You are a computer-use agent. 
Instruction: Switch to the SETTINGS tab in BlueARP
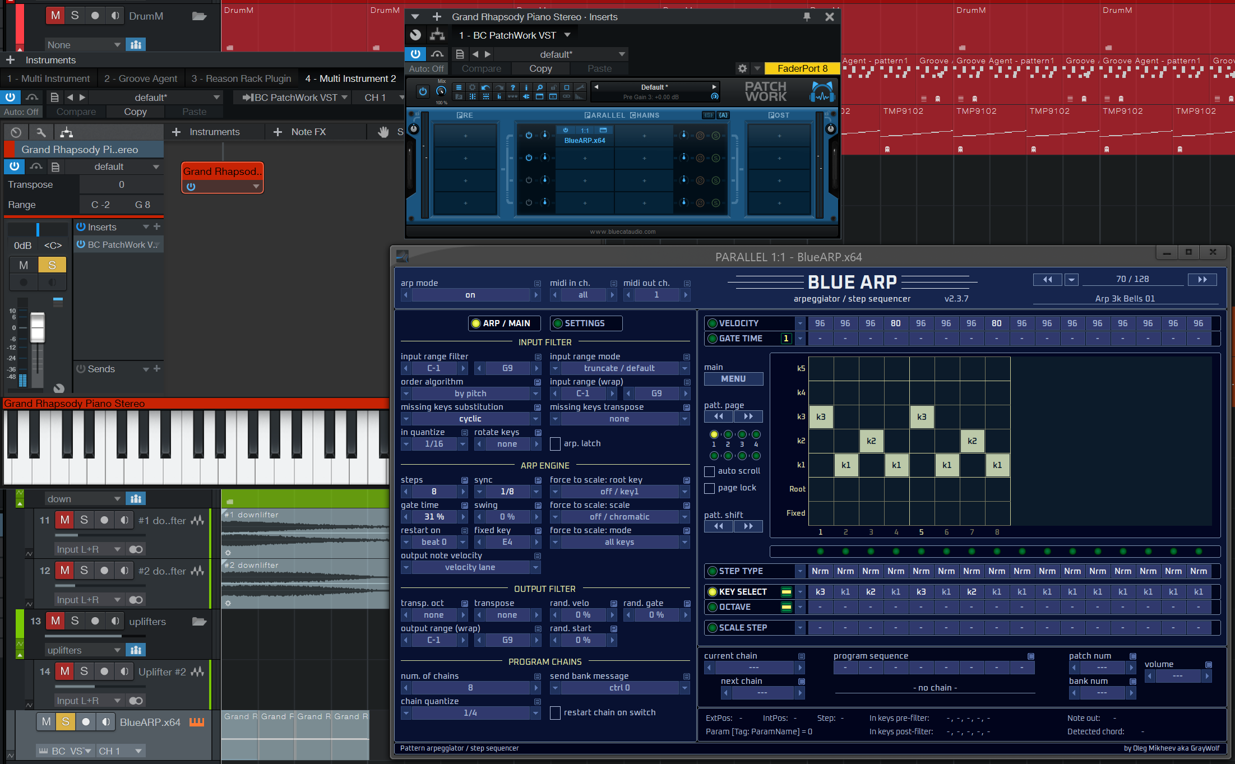click(x=586, y=323)
